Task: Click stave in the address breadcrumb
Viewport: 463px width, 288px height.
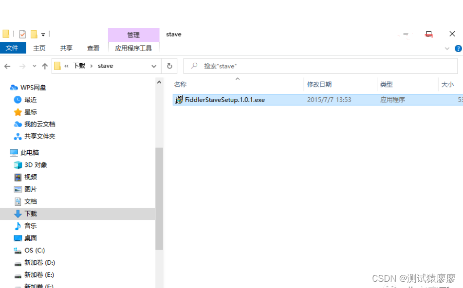Action: point(106,66)
